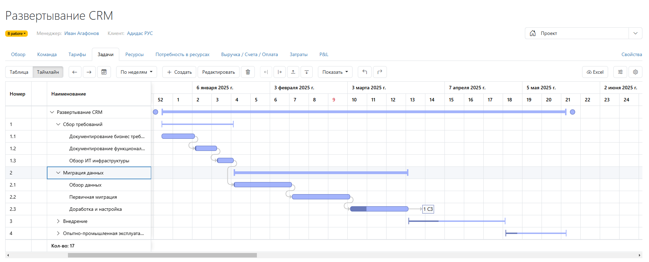The image size is (649, 262).
Task: Click the indent task icon
Action: click(280, 72)
